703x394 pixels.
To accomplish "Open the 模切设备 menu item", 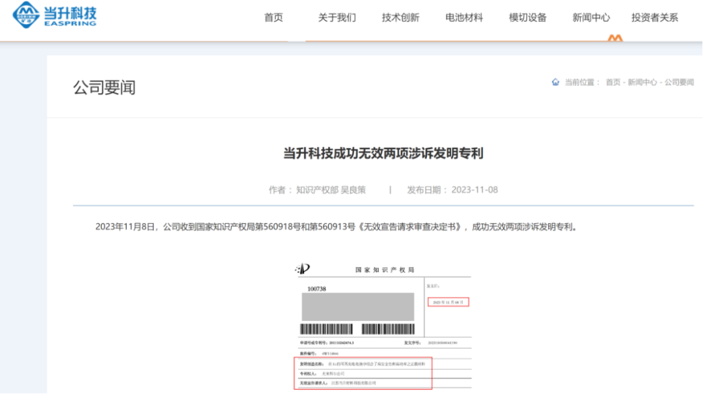I will click(x=528, y=18).
